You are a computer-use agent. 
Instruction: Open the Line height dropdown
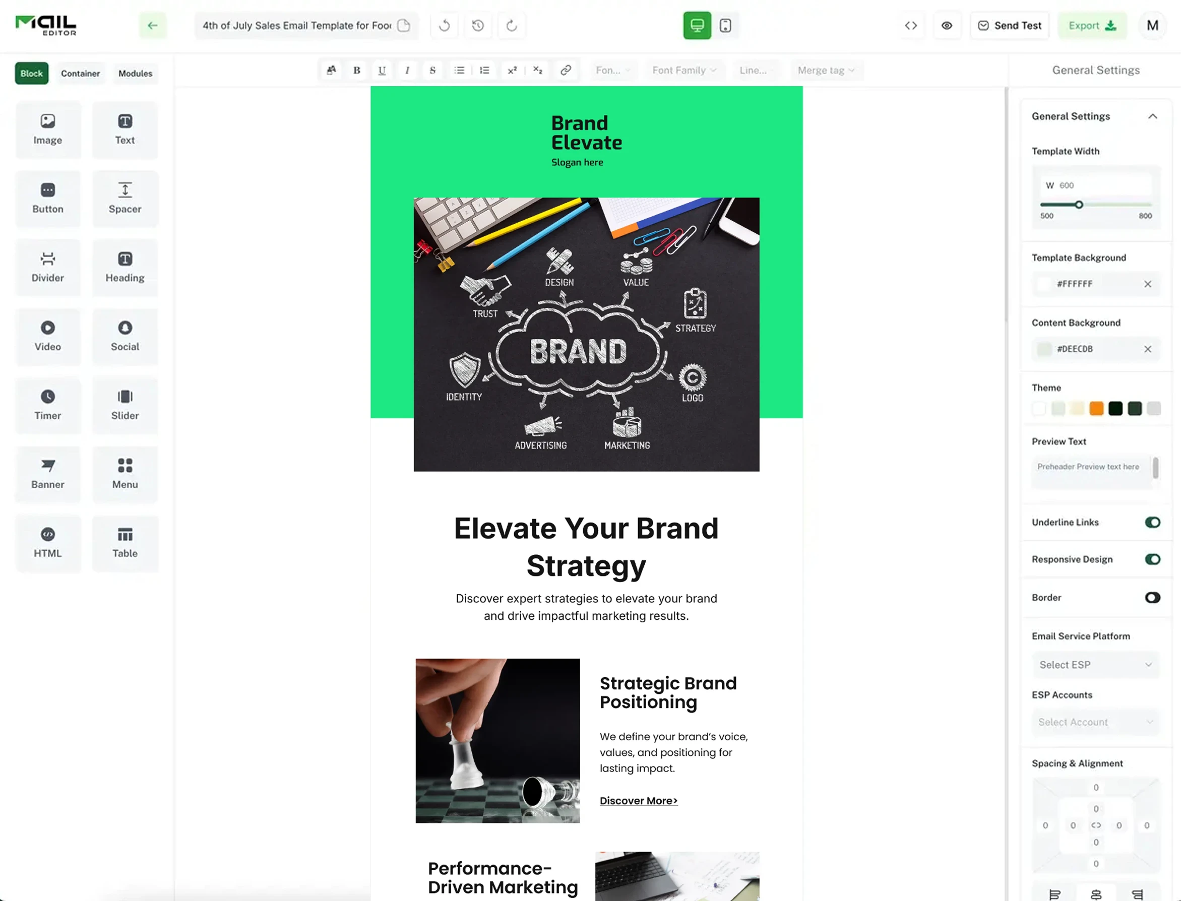pyautogui.click(x=756, y=70)
